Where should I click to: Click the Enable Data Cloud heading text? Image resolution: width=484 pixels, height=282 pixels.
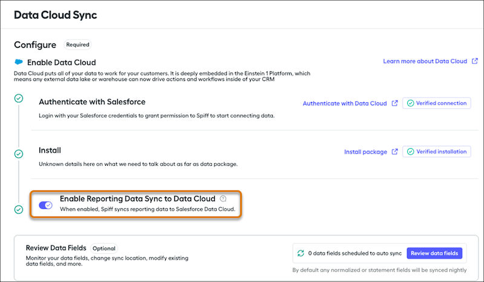tap(62, 62)
